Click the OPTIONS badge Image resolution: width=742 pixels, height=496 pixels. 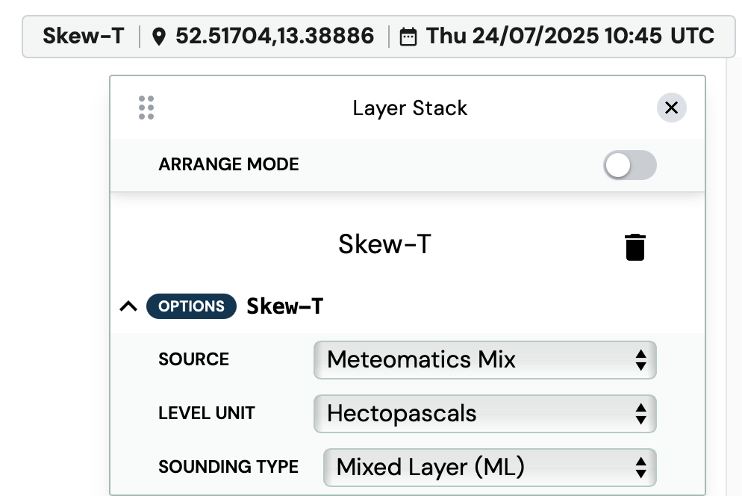pos(191,306)
